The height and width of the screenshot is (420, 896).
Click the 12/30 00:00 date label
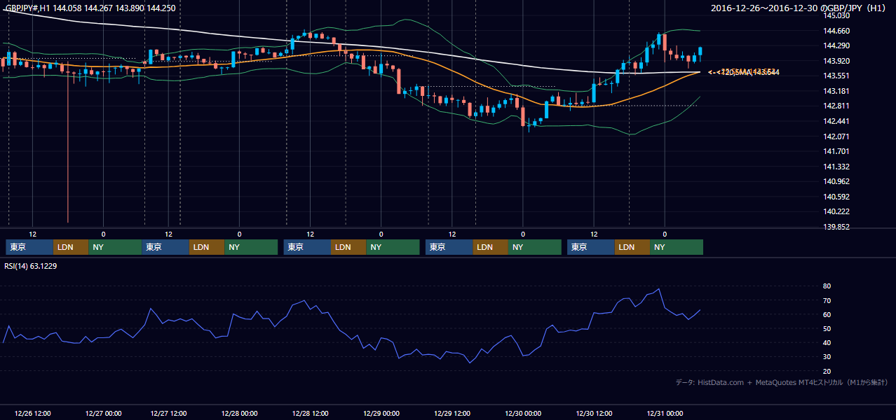524,414
